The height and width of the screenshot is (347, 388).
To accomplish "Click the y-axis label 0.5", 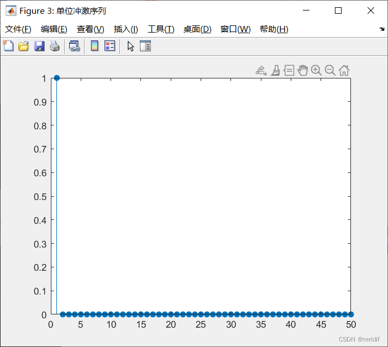I will pyautogui.click(x=40, y=197).
